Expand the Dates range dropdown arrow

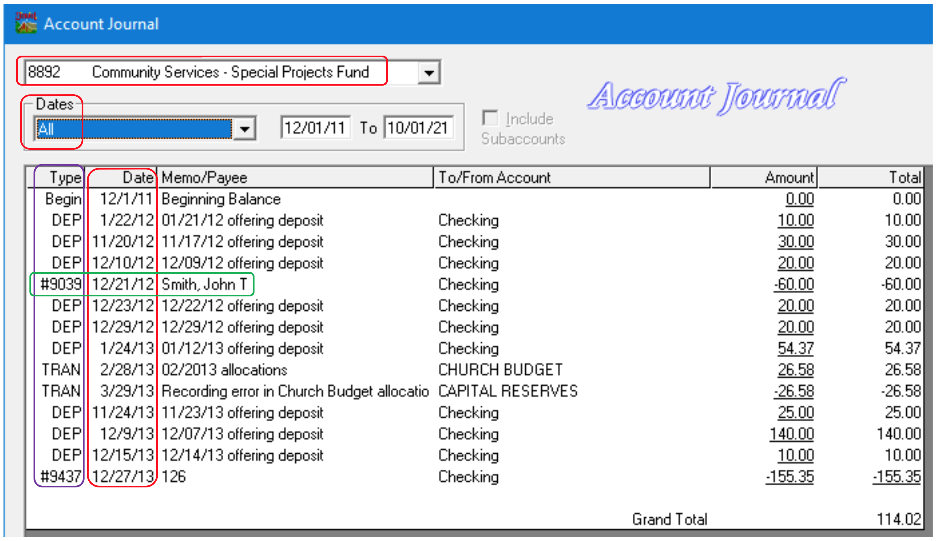(244, 129)
